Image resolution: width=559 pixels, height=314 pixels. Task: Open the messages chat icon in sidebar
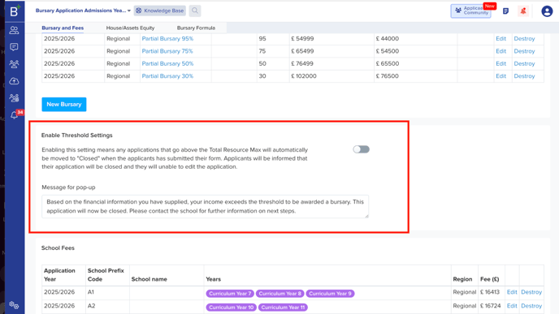click(x=14, y=47)
